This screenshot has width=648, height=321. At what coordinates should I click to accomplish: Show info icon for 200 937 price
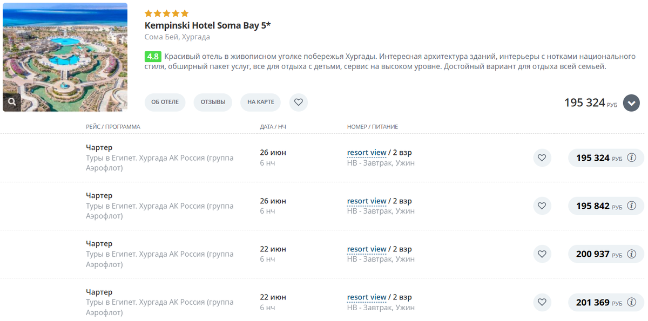point(632,254)
